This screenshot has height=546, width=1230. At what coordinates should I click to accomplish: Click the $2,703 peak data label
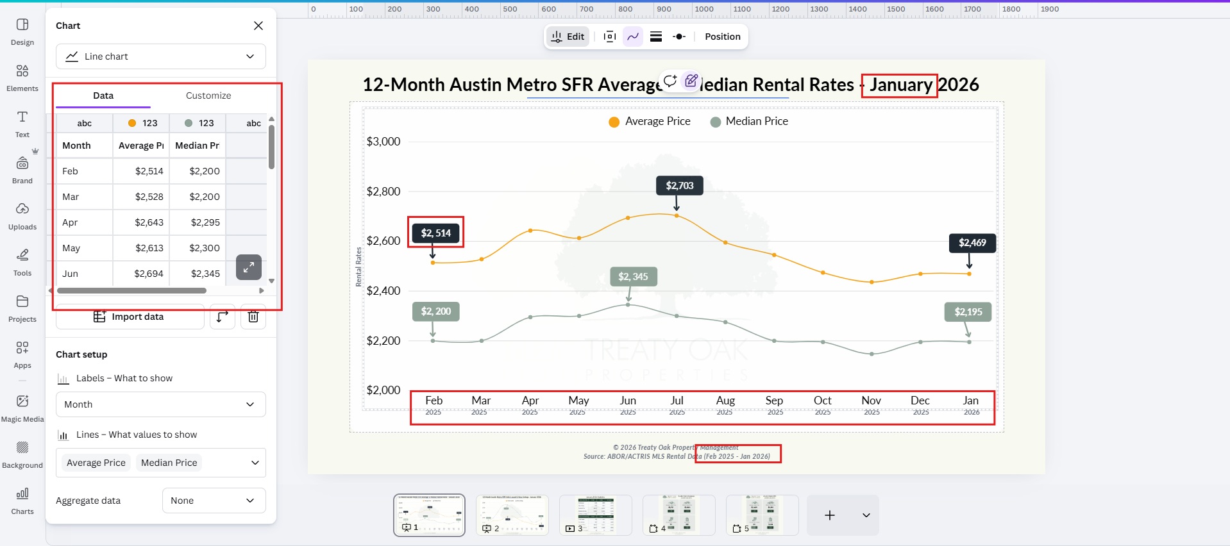[x=680, y=186]
